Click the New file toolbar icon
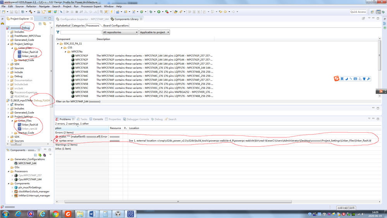 point(4,12)
